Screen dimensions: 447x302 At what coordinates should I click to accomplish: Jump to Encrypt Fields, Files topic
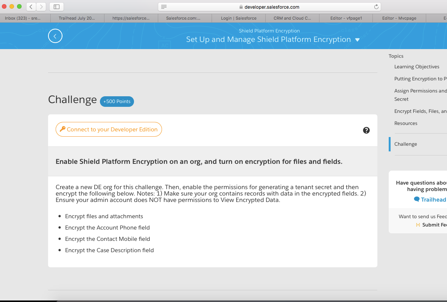421,111
